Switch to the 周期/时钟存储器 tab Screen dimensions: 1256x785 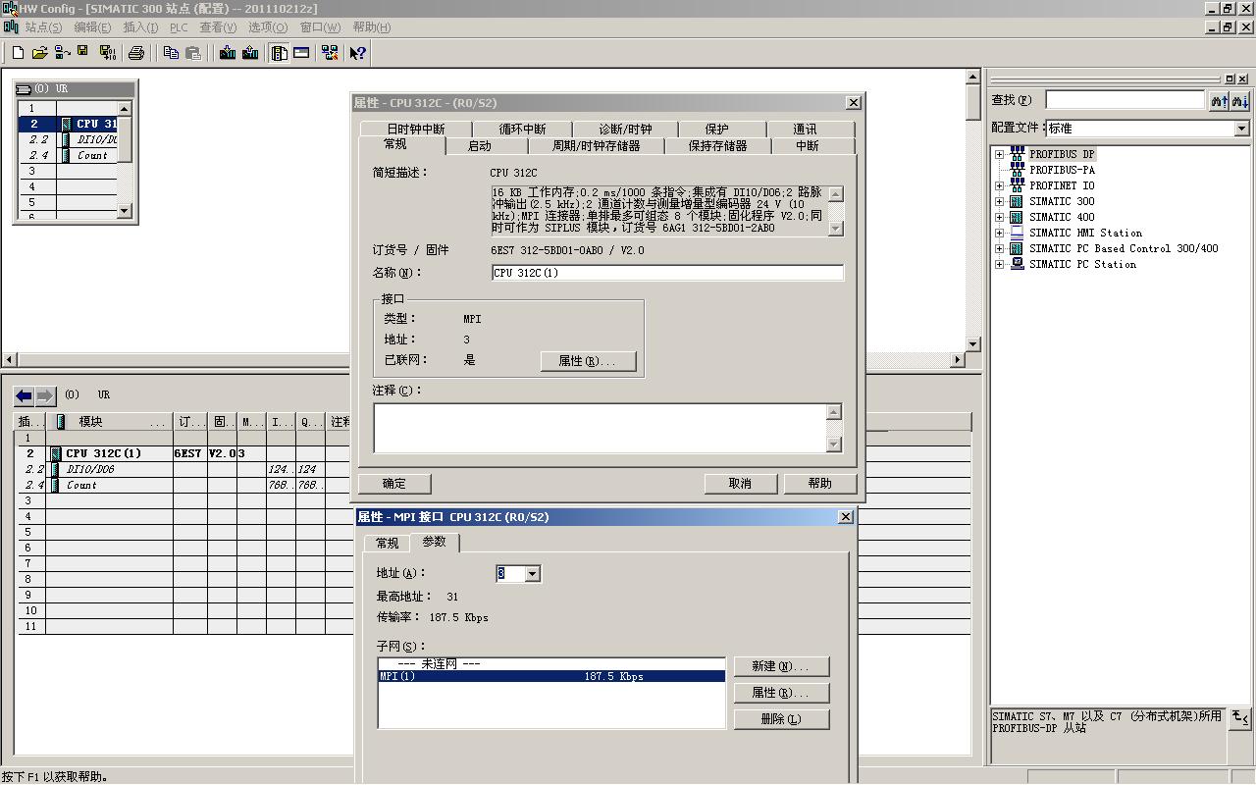pos(596,146)
